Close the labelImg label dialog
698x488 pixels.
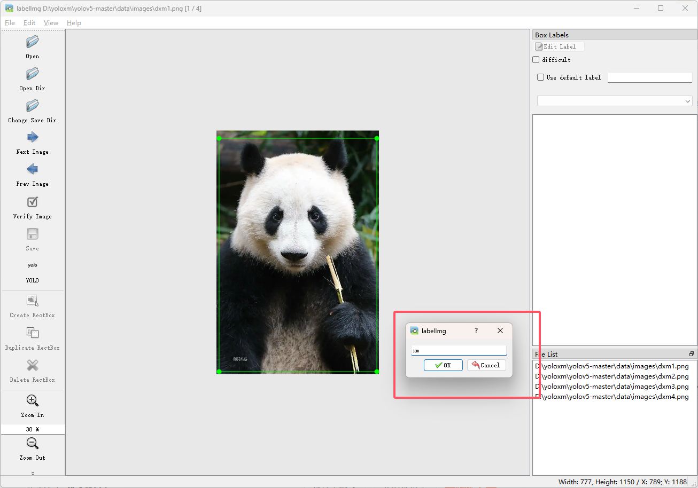coord(500,330)
